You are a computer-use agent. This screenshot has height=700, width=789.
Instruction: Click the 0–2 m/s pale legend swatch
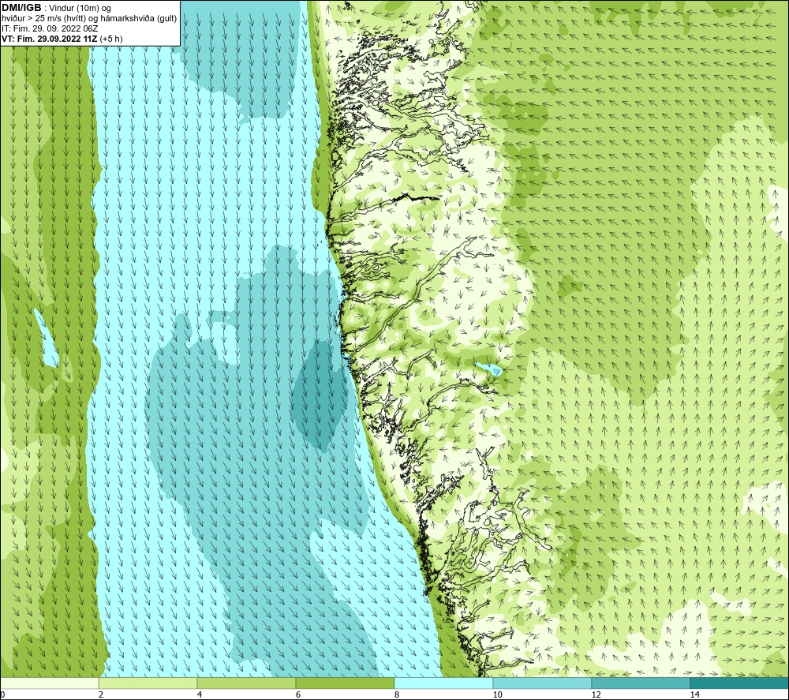(x=49, y=683)
